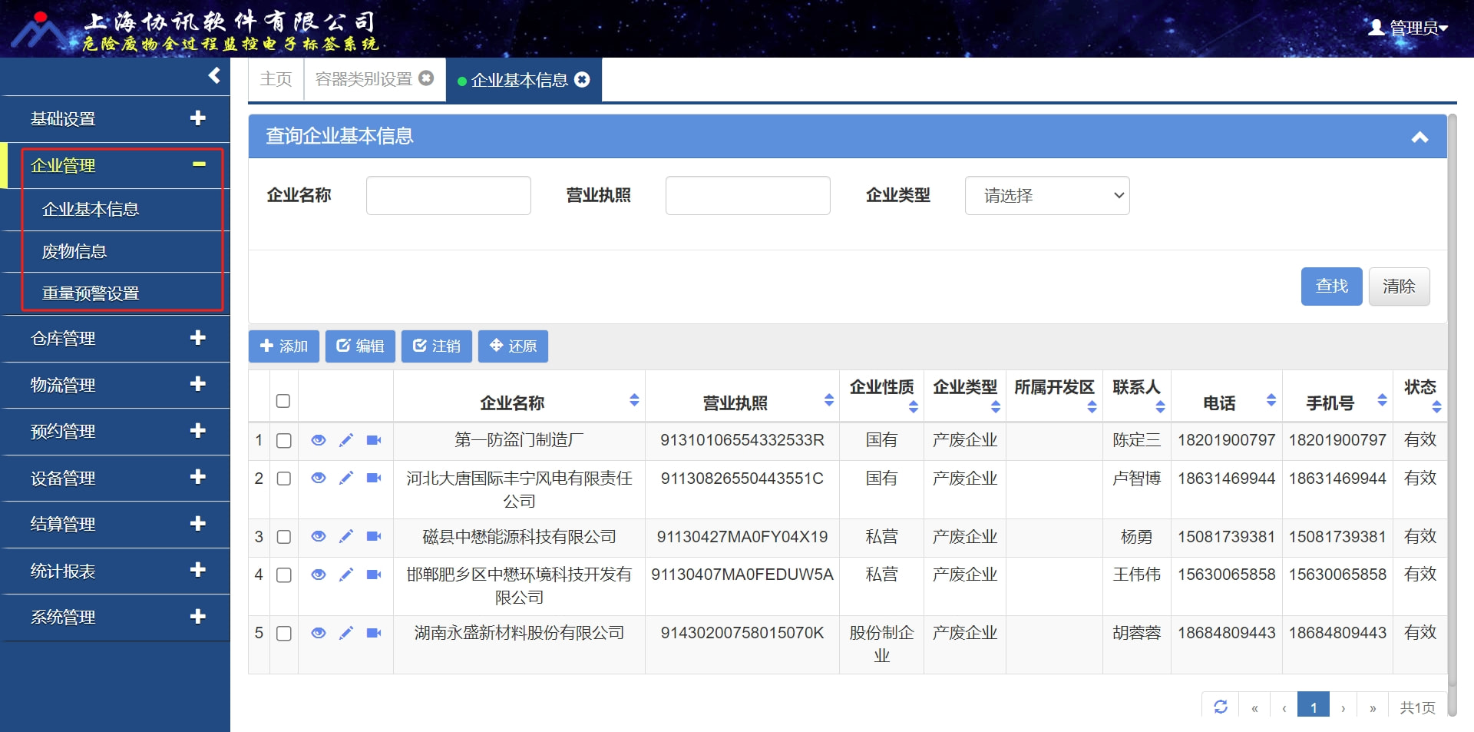This screenshot has height=732, width=1474.
Task: View details of 湖南永盛新材料股份有限公司
Action: [319, 633]
